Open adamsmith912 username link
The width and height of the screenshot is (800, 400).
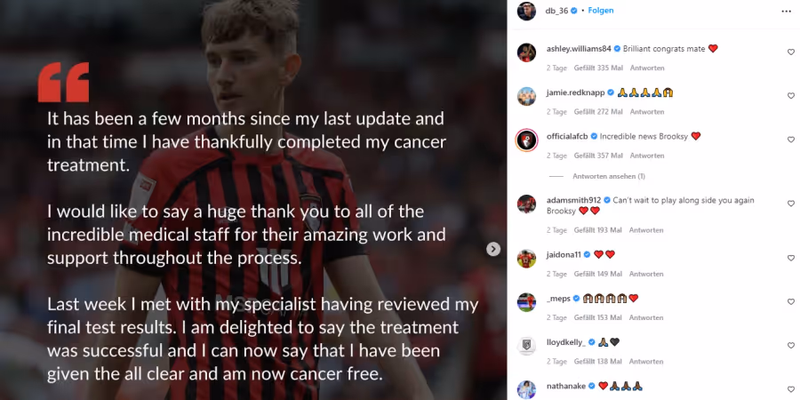click(573, 200)
